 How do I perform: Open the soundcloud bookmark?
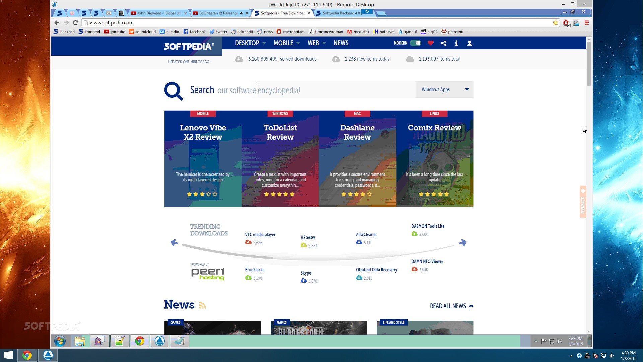(x=142, y=32)
